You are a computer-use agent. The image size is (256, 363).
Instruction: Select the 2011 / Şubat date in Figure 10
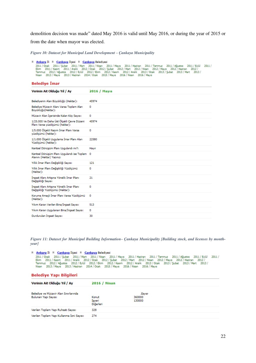(x=60, y=66)
